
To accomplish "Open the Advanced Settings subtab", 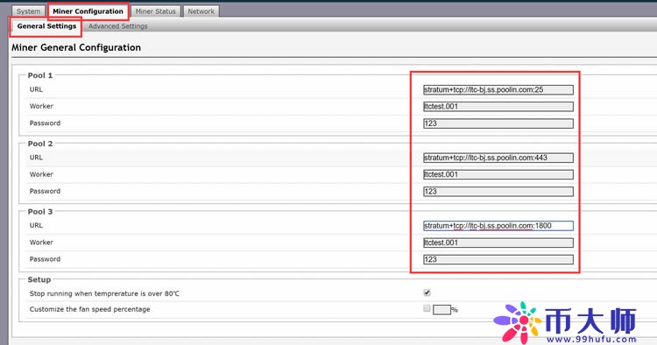I will pos(117,26).
